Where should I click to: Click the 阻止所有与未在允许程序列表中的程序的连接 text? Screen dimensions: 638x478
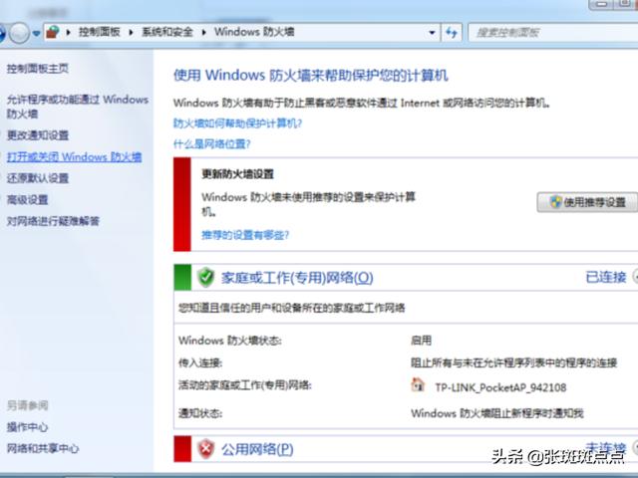514,362
